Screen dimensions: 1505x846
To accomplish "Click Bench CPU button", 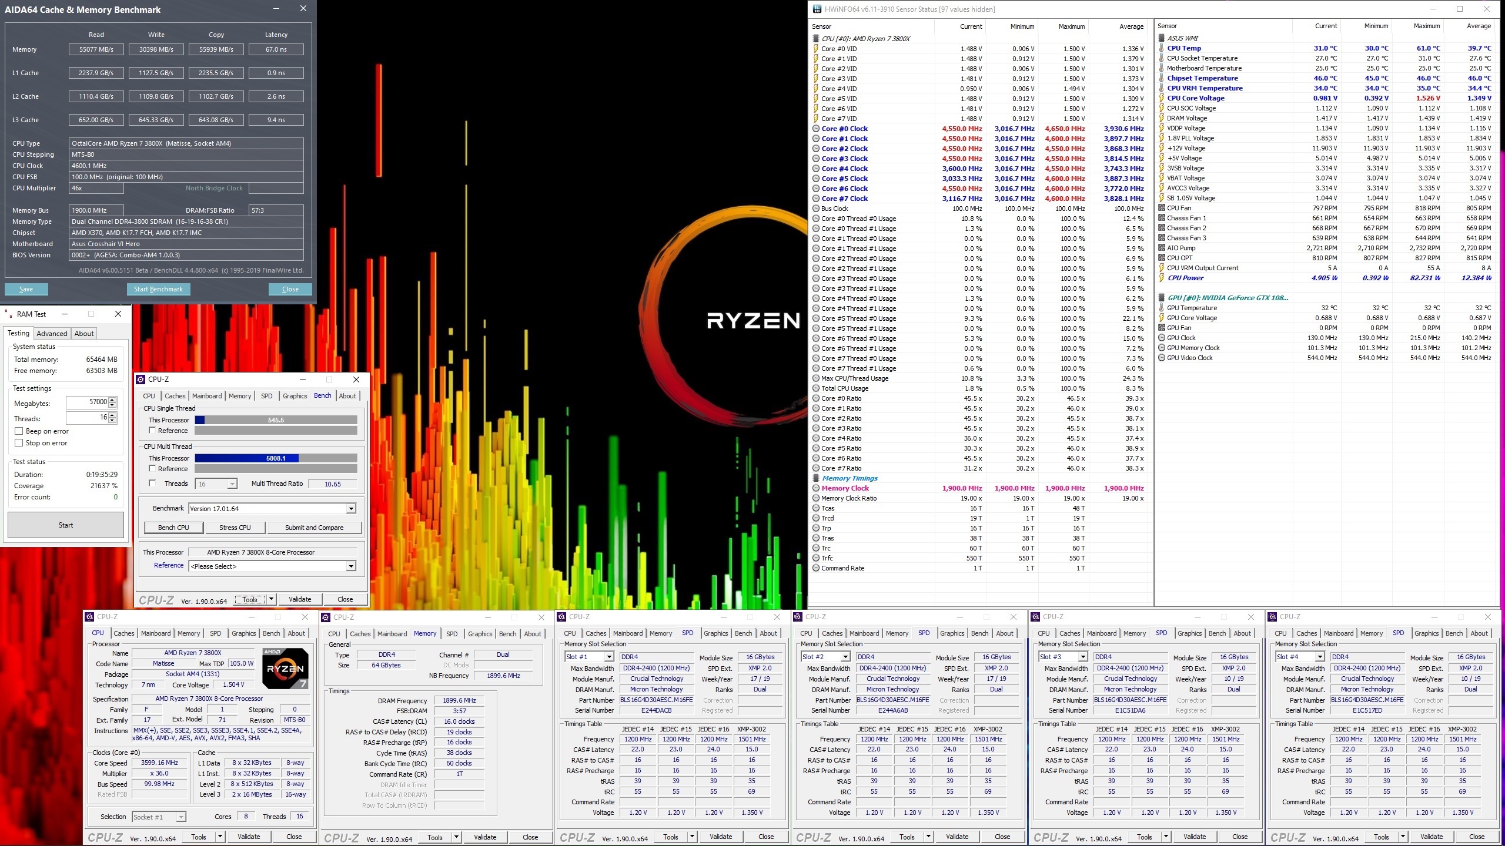I will [x=173, y=528].
